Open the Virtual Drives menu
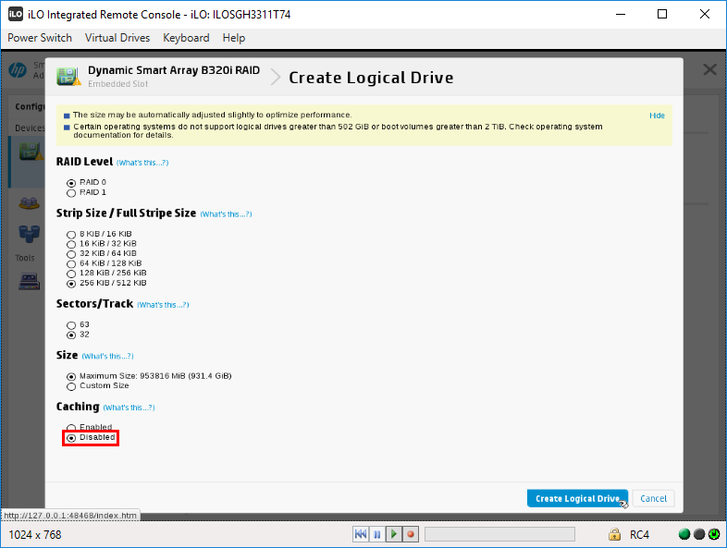This screenshot has height=548, width=727. pos(117,38)
